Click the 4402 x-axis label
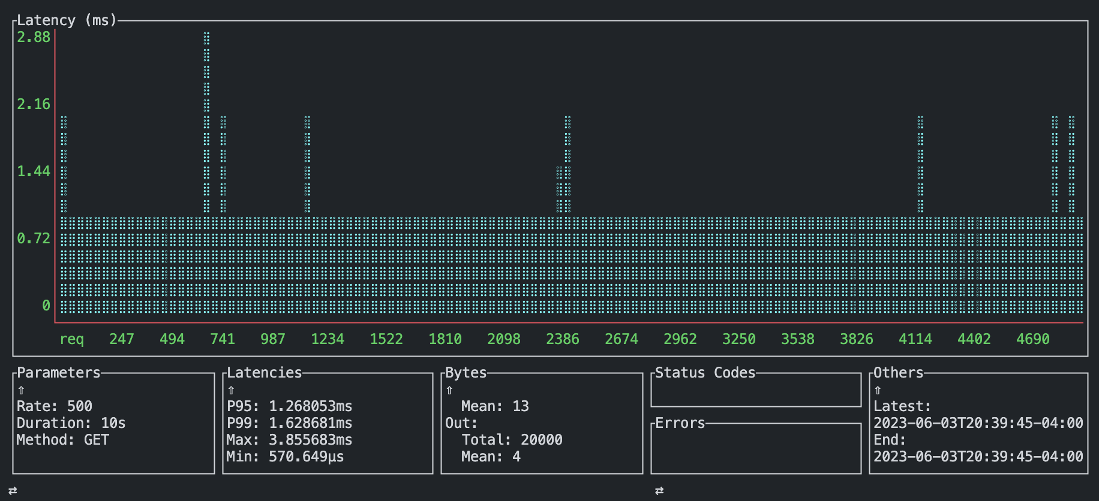The height and width of the screenshot is (501, 1099). 974,339
